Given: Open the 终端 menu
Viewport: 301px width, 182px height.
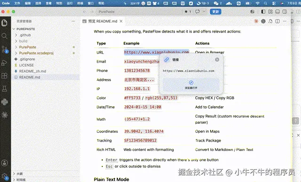Looking at the screenshot, I should click(x=80, y=3).
